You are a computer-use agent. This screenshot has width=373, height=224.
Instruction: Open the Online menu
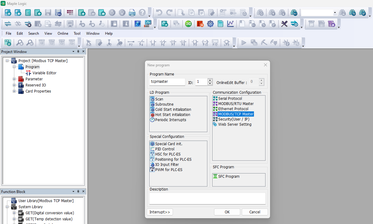[63, 33]
